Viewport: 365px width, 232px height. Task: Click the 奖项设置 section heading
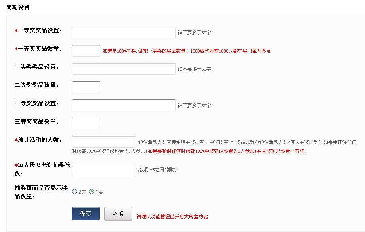click(x=18, y=8)
